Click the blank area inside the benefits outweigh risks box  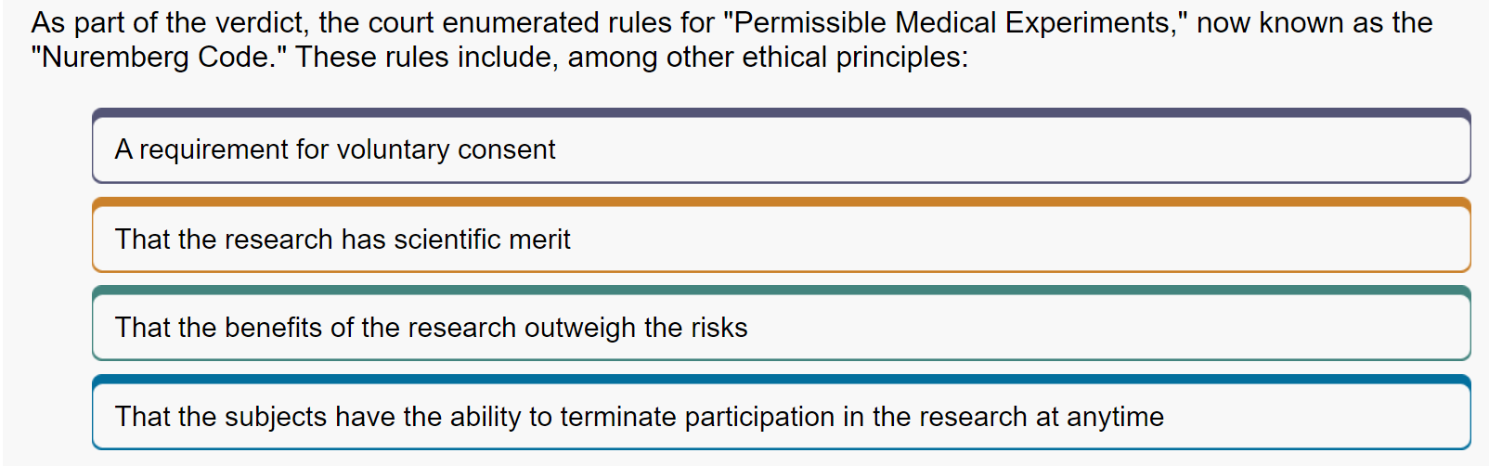coord(1105,328)
